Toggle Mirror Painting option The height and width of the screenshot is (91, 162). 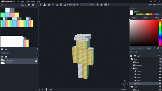pyautogui.click(x=97, y=5)
